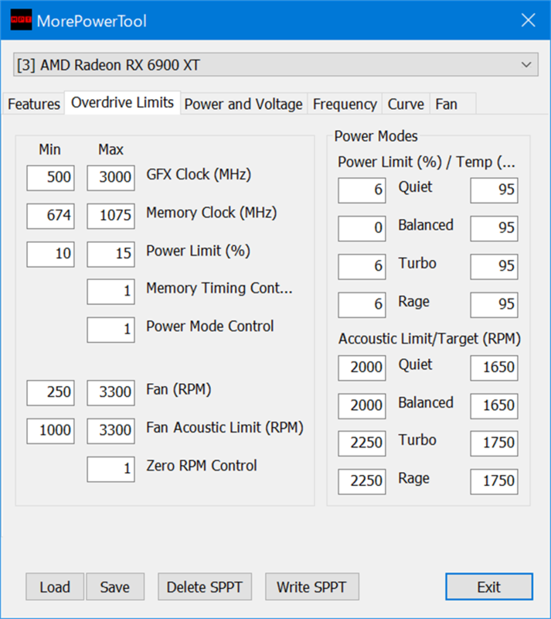Edit Balanced temperature field showing 95
Screen dimensions: 551x619
pos(495,228)
